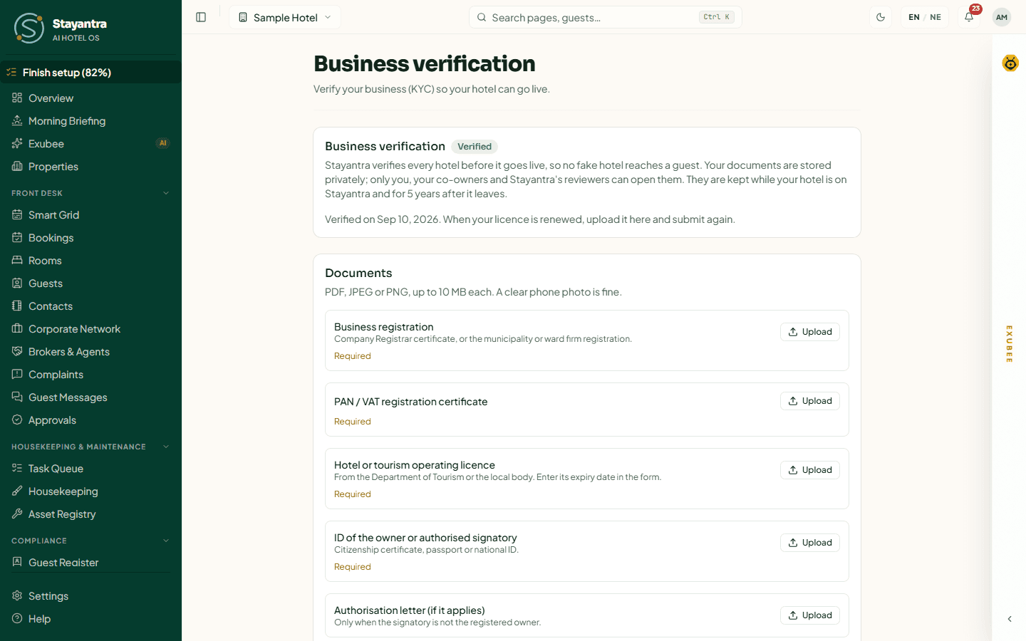Click the Help question mark icon

point(17,618)
